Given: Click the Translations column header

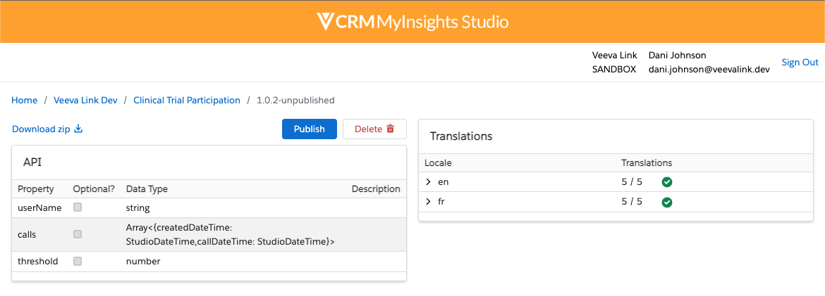Looking at the screenshot, I should coord(646,163).
